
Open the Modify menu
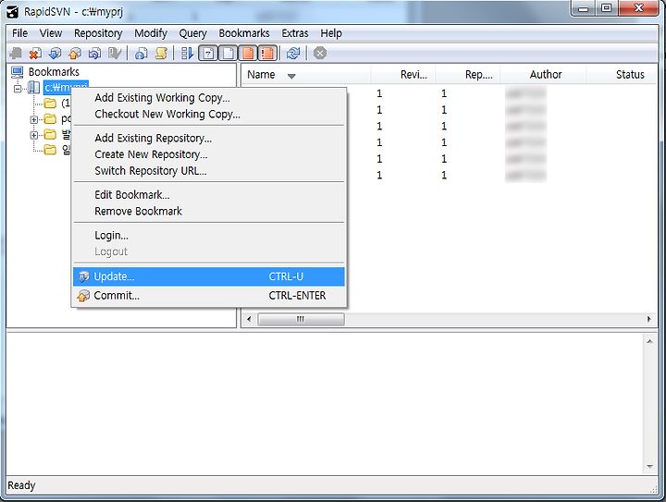point(151,33)
